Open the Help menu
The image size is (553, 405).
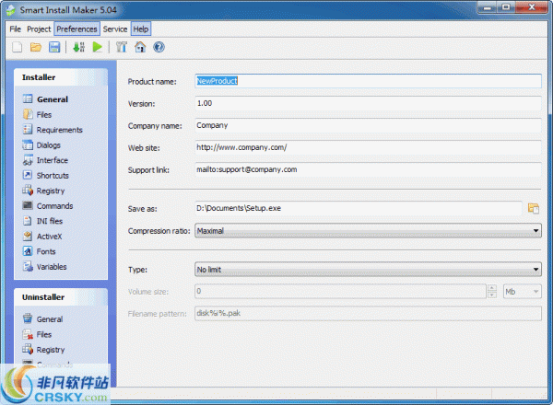[x=141, y=29]
